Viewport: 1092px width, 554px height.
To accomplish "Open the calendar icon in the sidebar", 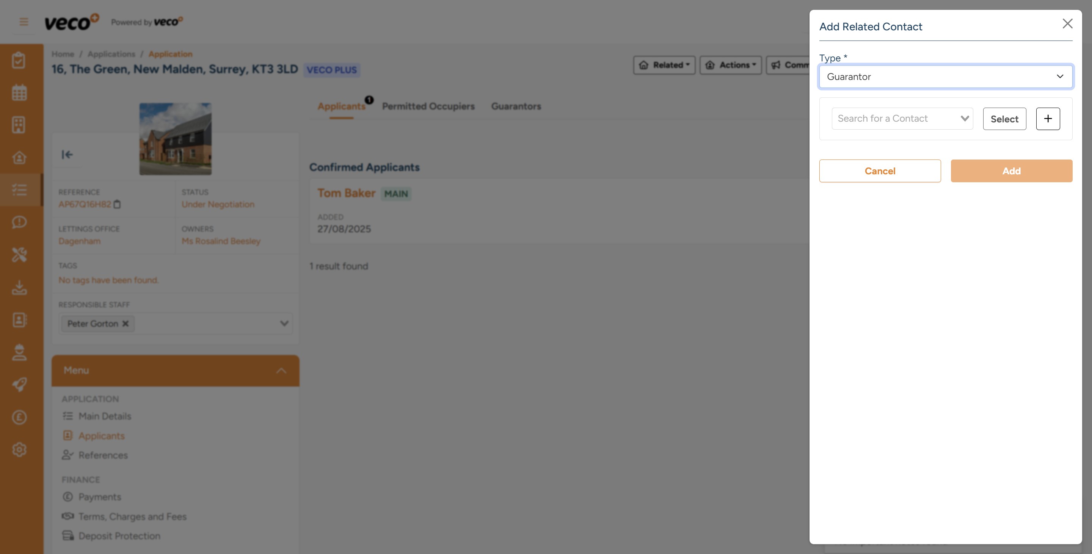I will point(19,92).
